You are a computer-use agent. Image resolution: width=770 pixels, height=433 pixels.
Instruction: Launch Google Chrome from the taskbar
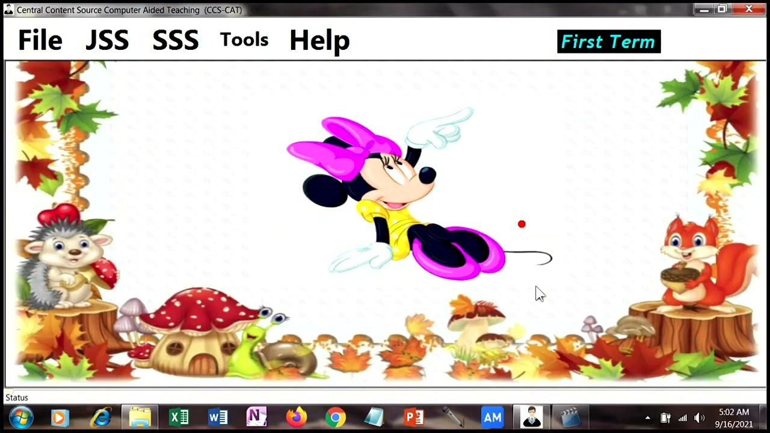tap(336, 417)
